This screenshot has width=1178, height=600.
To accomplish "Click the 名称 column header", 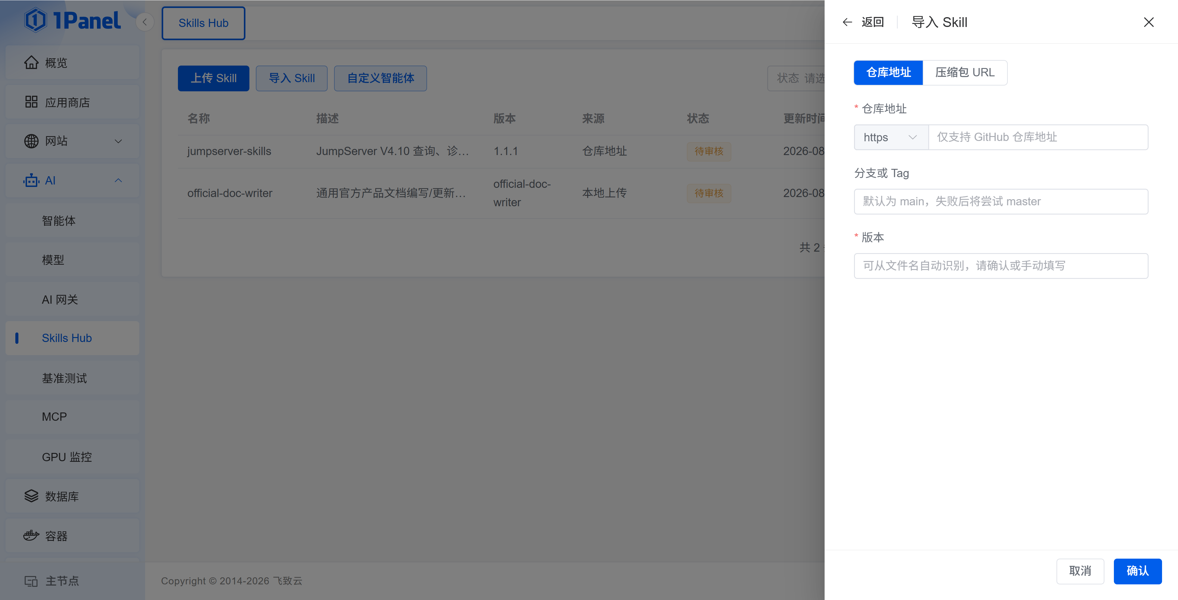I will coord(198,118).
